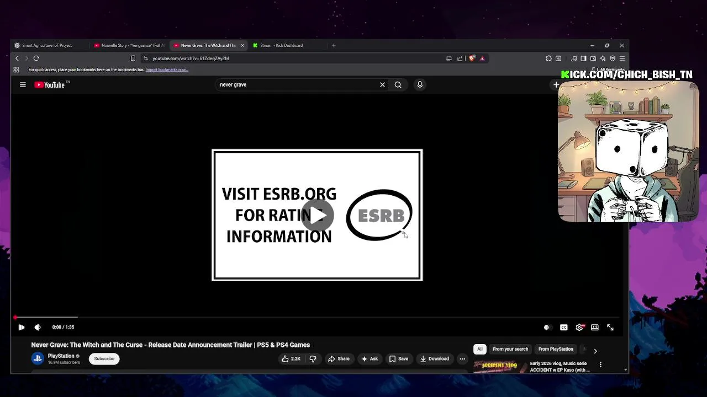Click the install/cast icon in address bar

point(449,58)
